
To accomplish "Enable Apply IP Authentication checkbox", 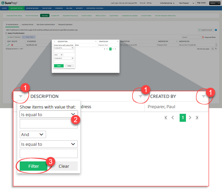I will (x=6, y=33).
